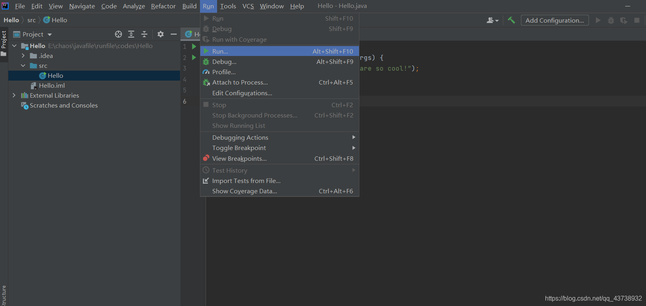Expand Toggle Breakpoint submenu
646x306 pixels.
(279, 148)
